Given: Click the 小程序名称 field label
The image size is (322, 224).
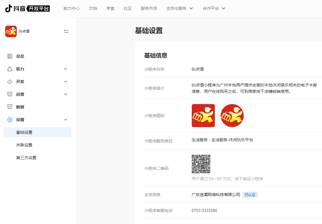Looking at the screenshot, I should [x=154, y=69].
